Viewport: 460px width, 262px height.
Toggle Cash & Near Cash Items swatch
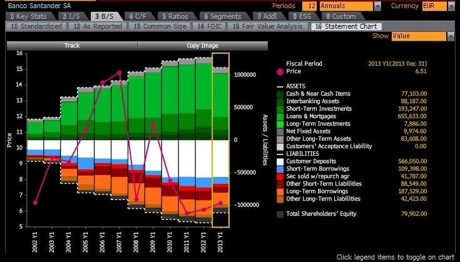coord(280,94)
